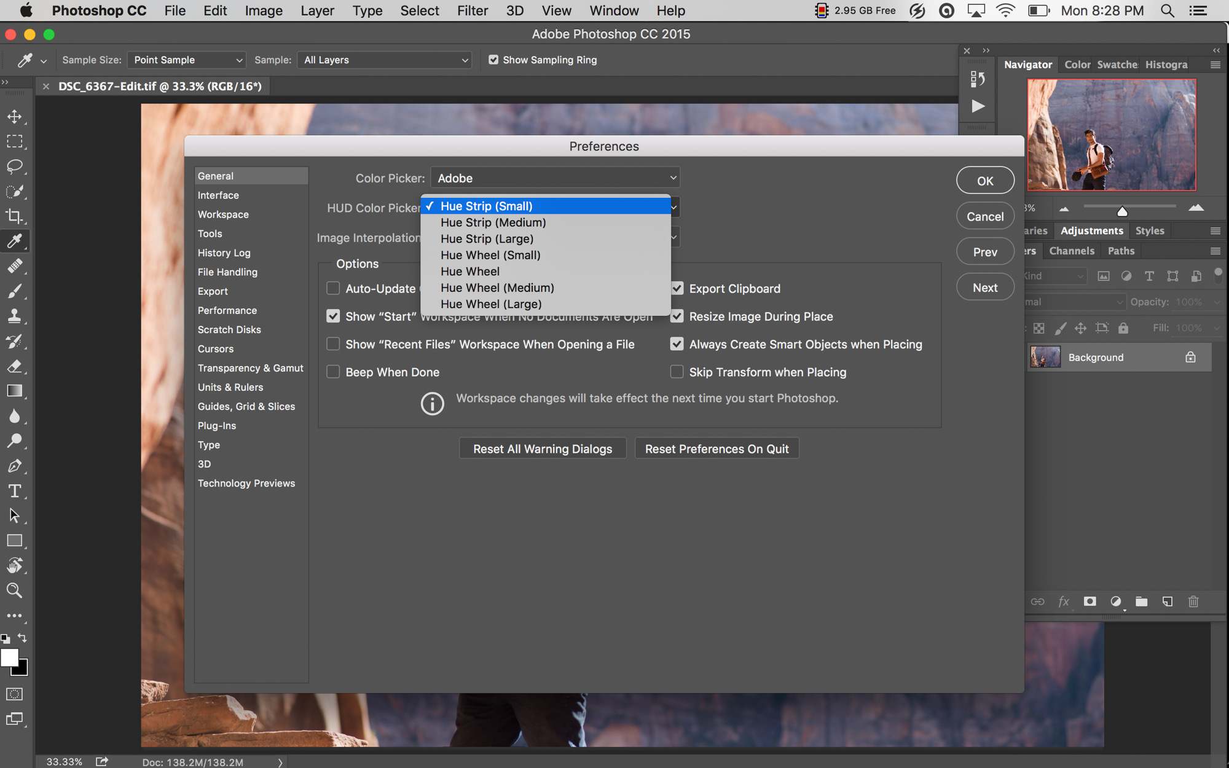Uncheck Beep When Done

333,371
